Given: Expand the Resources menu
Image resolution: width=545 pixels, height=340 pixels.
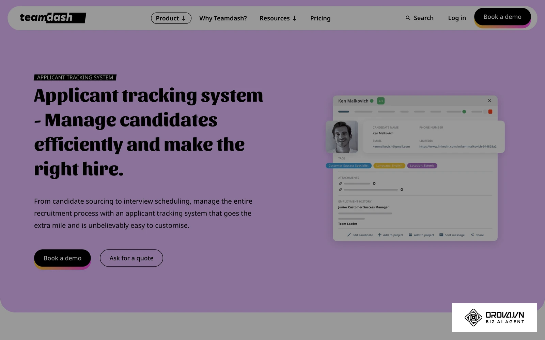Looking at the screenshot, I should pyautogui.click(x=278, y=18).
